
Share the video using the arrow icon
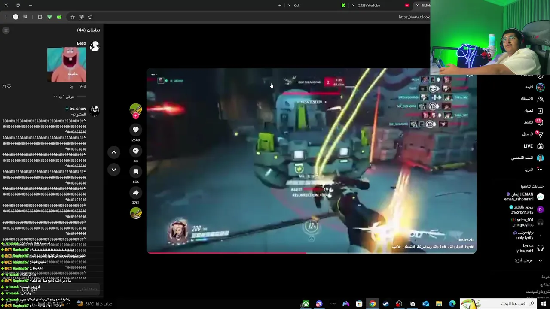136,193
